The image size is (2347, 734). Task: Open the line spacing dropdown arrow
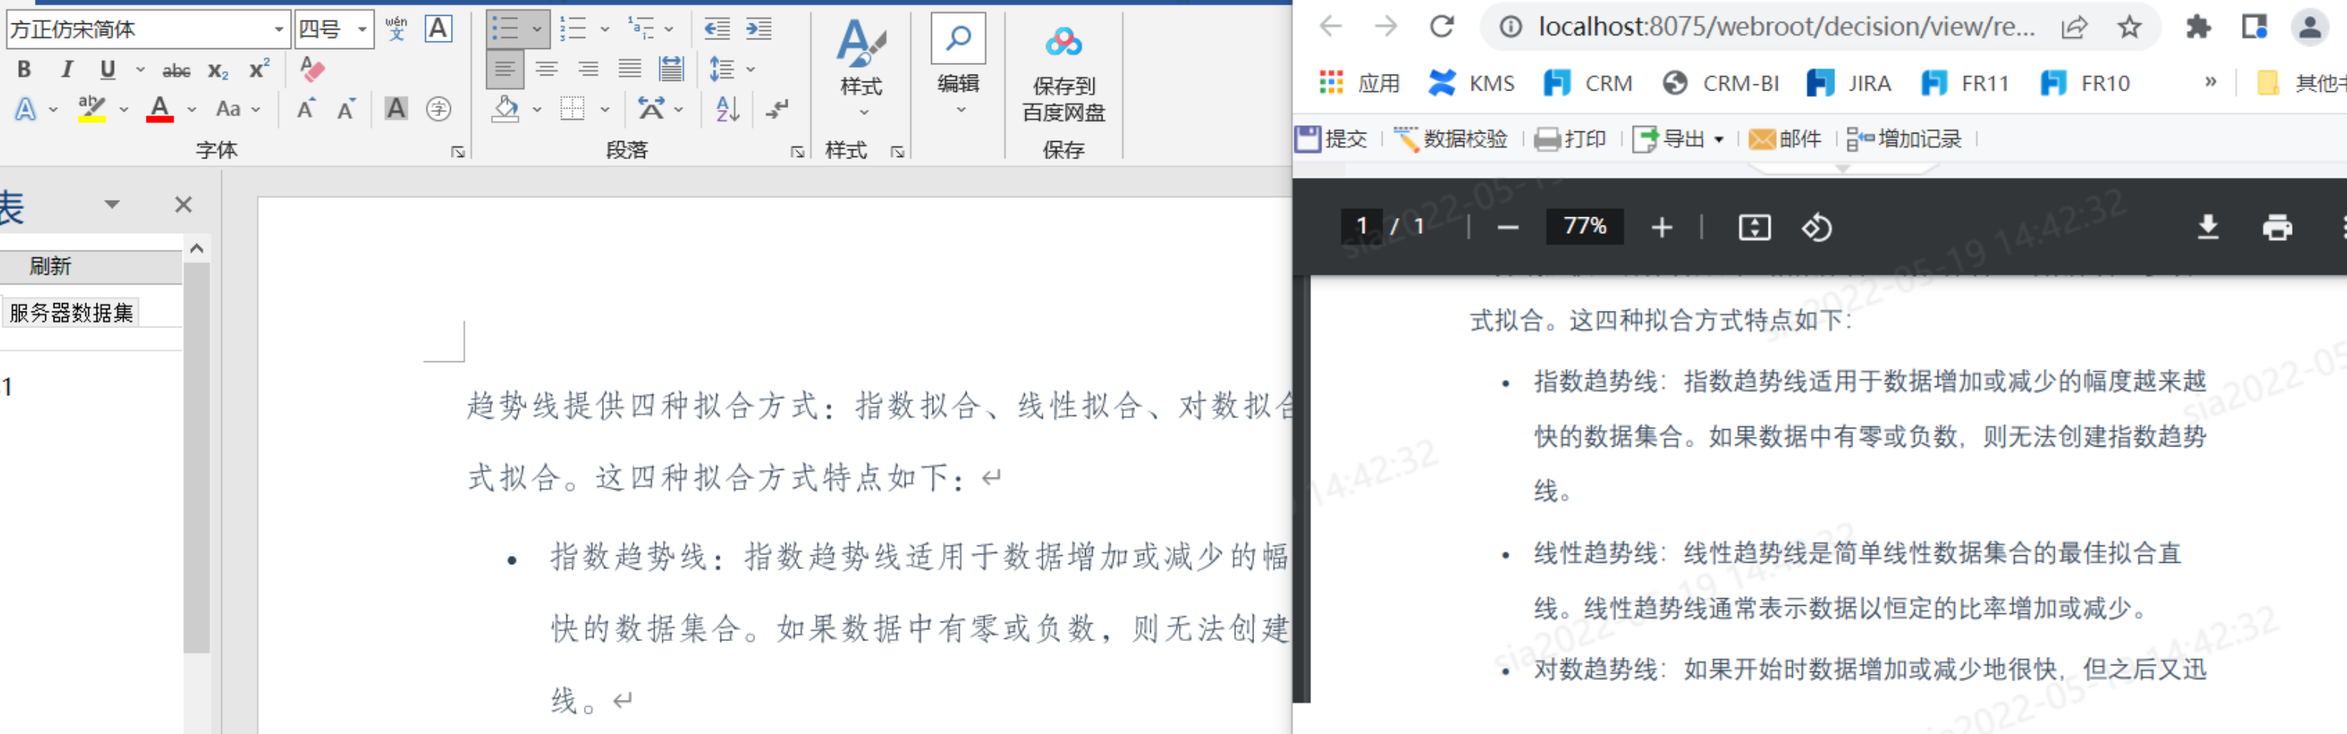pos(751,69)
